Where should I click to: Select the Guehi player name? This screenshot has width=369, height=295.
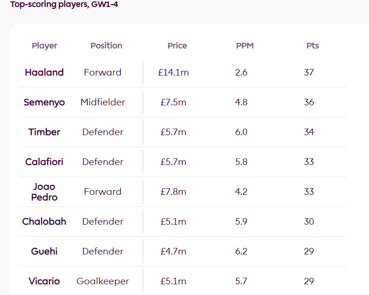point(44,251)
